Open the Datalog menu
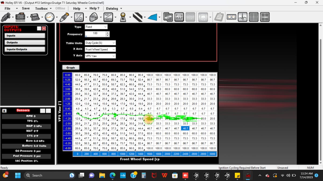323x181 pixels. tap(112, 8)
